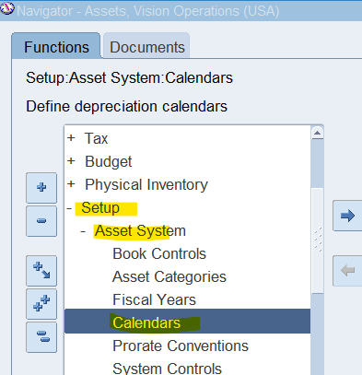This screenshot has height=375, width=362.
Task: Select Prorate Conventions entry
Action: 181,346
